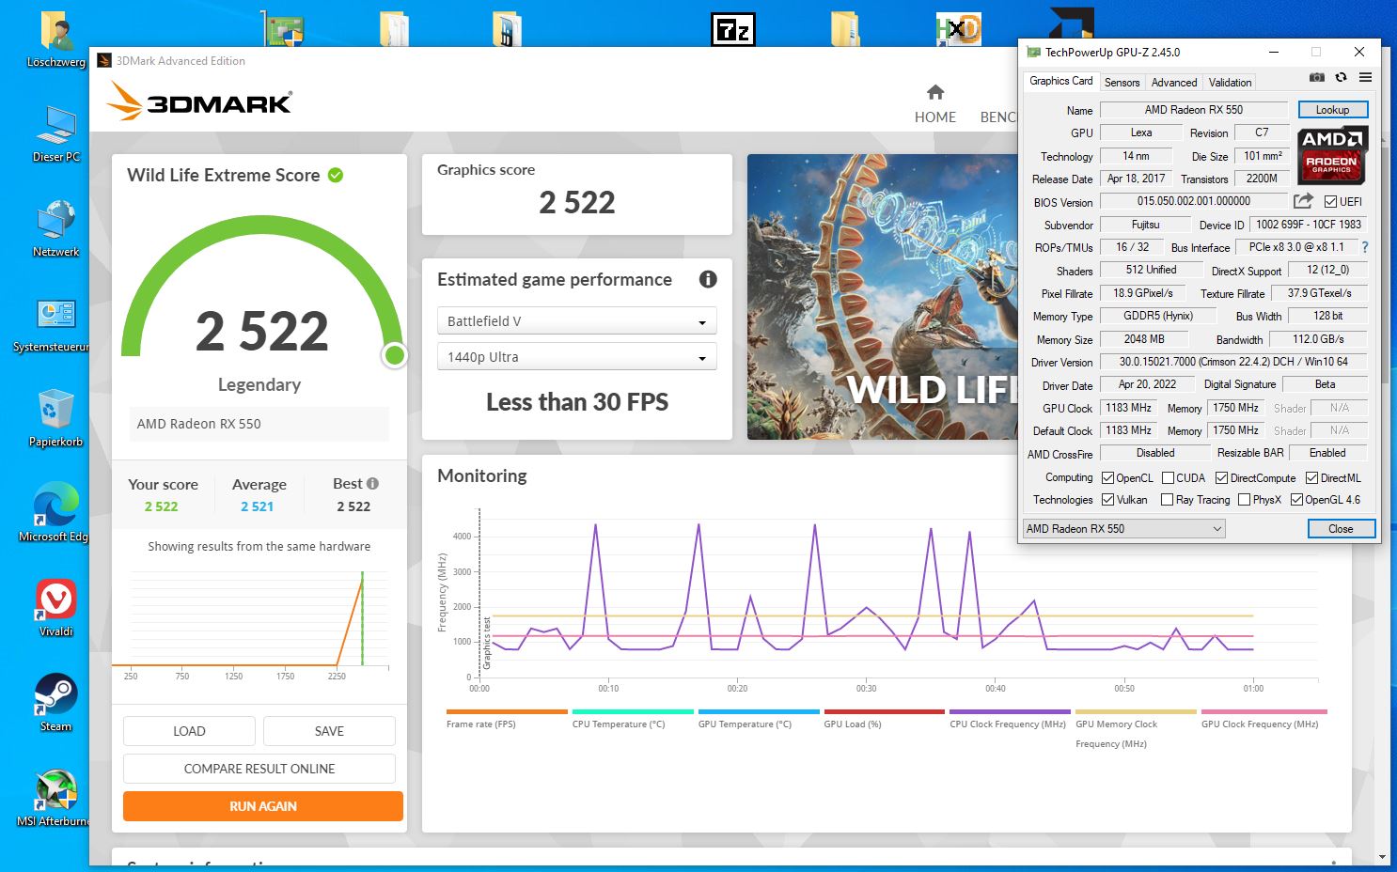The image size is (1397, 872).
Task: Click the orange RUN AGAIN button
Action: (263, 806)
